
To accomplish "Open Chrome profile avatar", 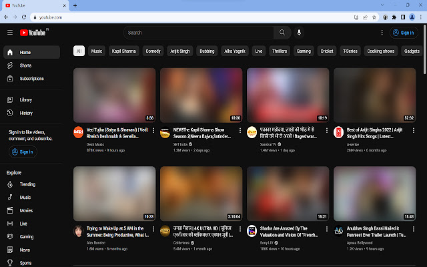I will pyautogui.click(x=412, y=17).
